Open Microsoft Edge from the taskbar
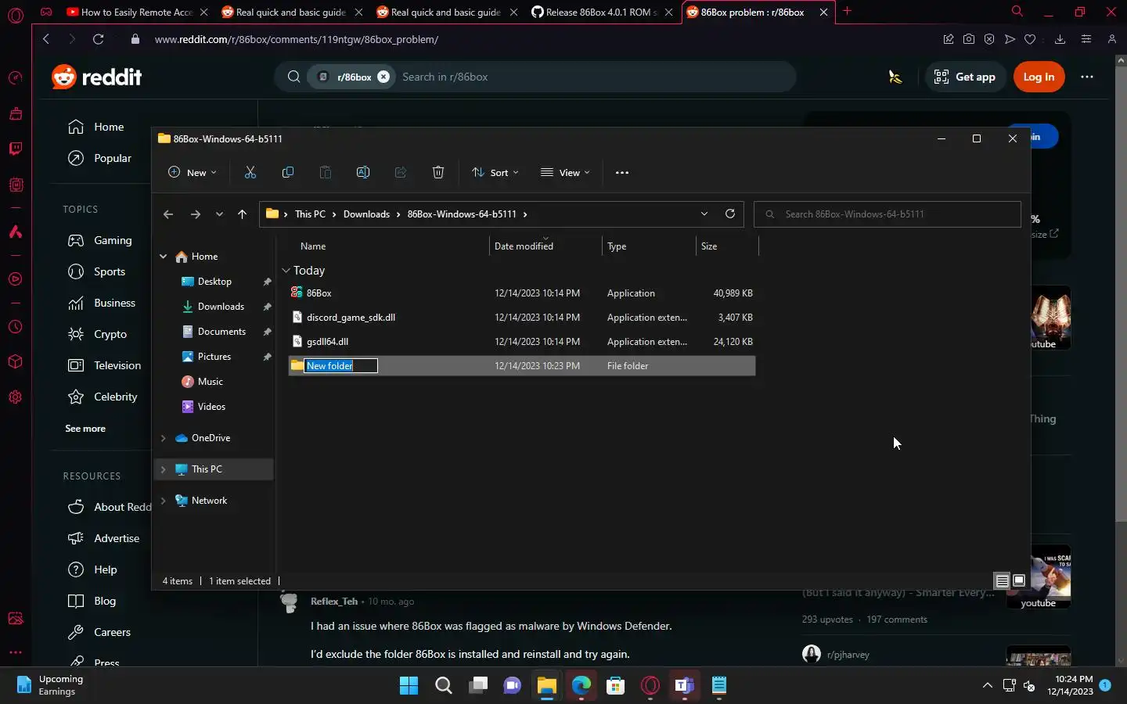Image resolution: width=1127 pixels, height=704 pixels. click(581, 686)
